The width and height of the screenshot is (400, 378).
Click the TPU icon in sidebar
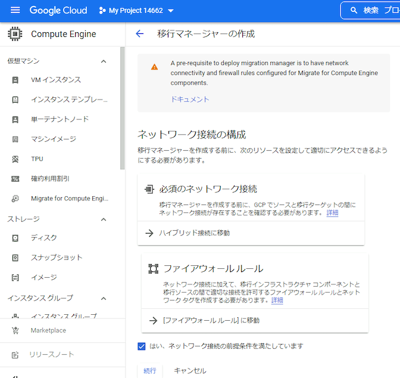point(15,159)
